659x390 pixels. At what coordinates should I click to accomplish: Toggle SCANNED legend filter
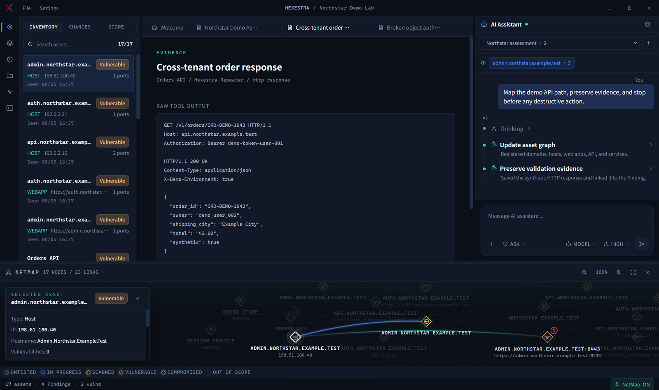click(100, 372)
